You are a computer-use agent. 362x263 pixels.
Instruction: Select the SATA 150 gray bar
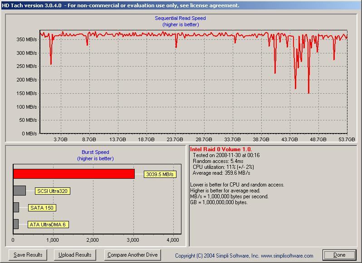pos(16,207)
